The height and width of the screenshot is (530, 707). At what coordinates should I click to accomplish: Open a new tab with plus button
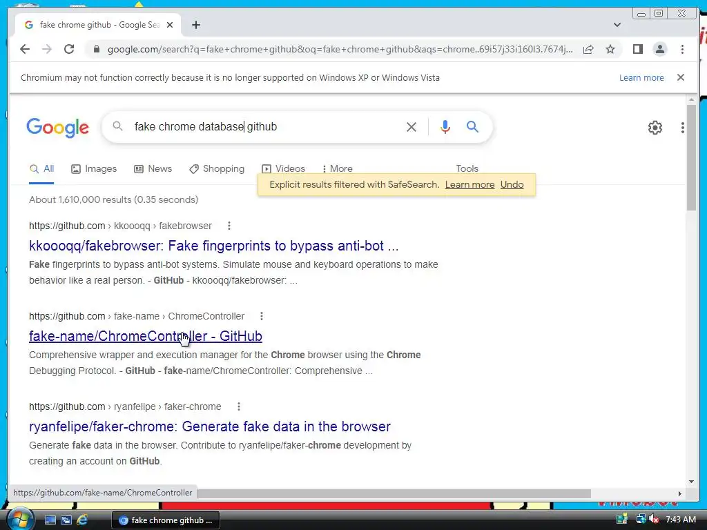click(195, 25)
